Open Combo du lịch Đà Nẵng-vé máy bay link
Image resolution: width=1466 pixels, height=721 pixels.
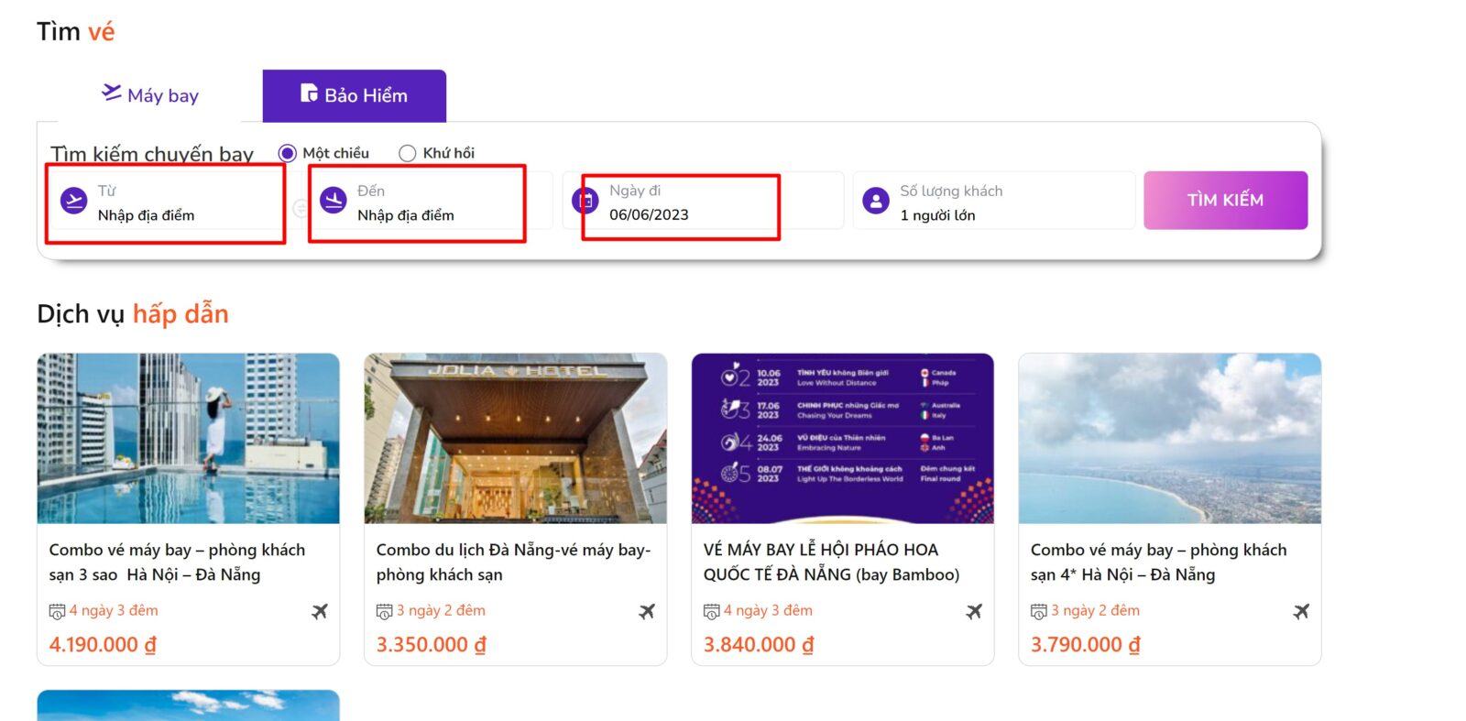point(513,562)
